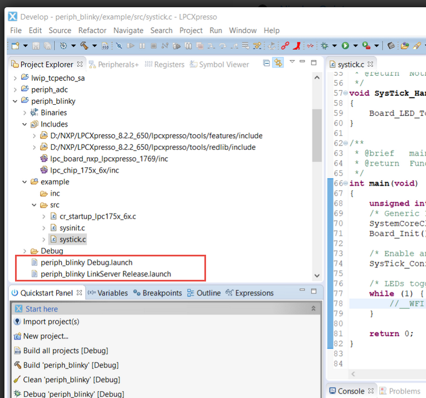Screen dimensions: 426x398
Task: Open the Refactor menu
Action: 92,31
